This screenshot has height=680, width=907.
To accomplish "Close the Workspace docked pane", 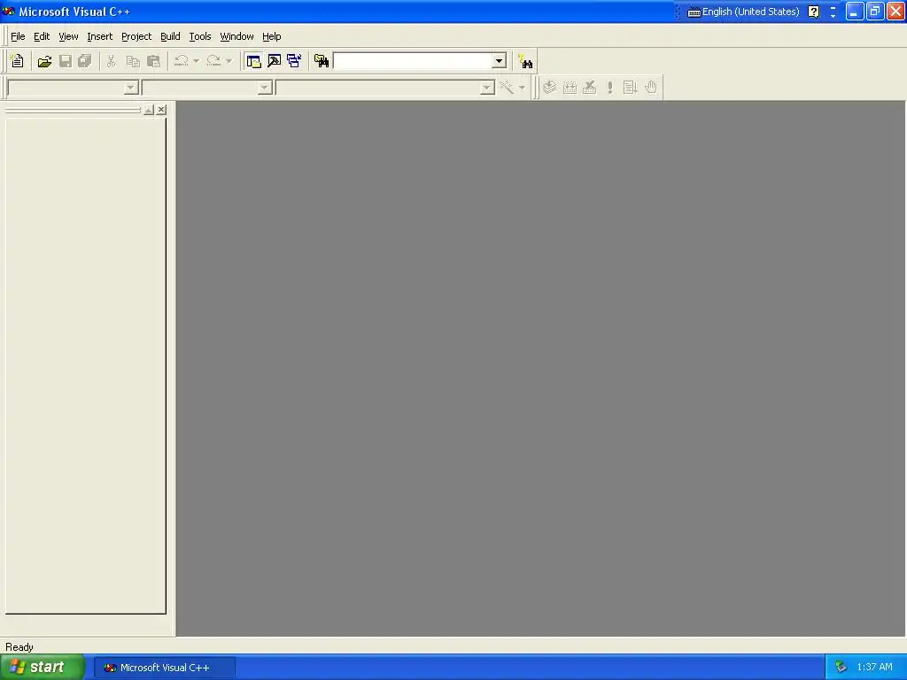I will (161, 110).
